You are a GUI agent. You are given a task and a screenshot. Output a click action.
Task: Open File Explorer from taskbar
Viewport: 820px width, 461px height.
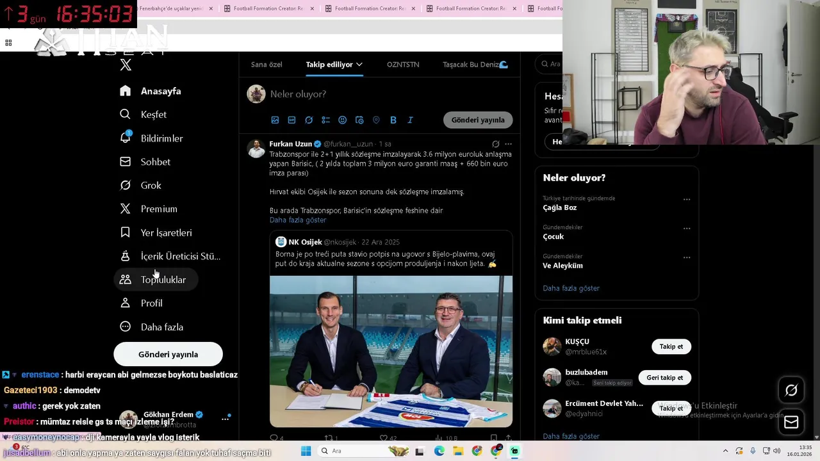coord(458,451)
